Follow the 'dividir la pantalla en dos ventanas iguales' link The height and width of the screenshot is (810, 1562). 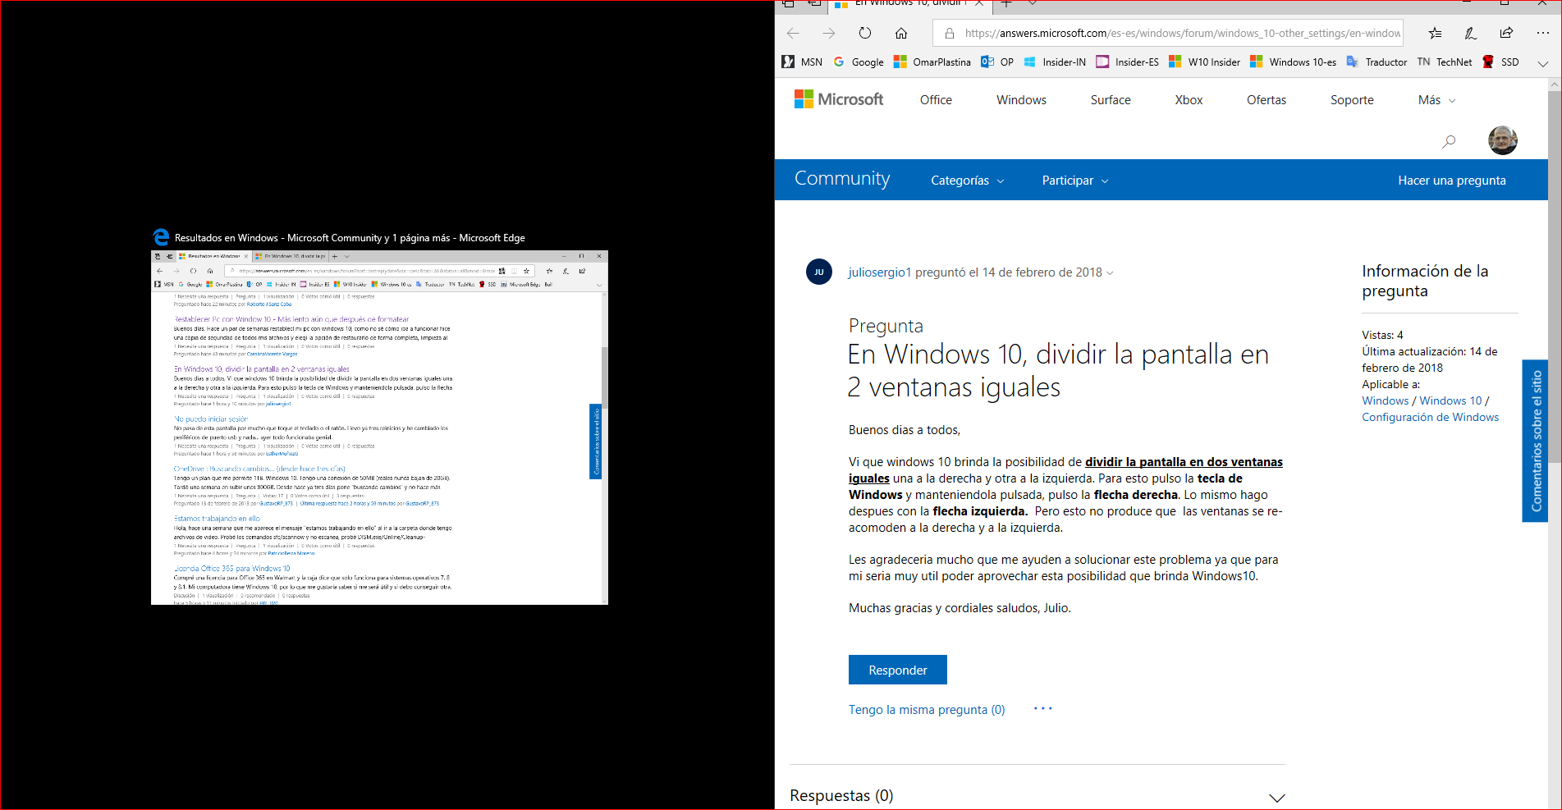[1065, 470]
